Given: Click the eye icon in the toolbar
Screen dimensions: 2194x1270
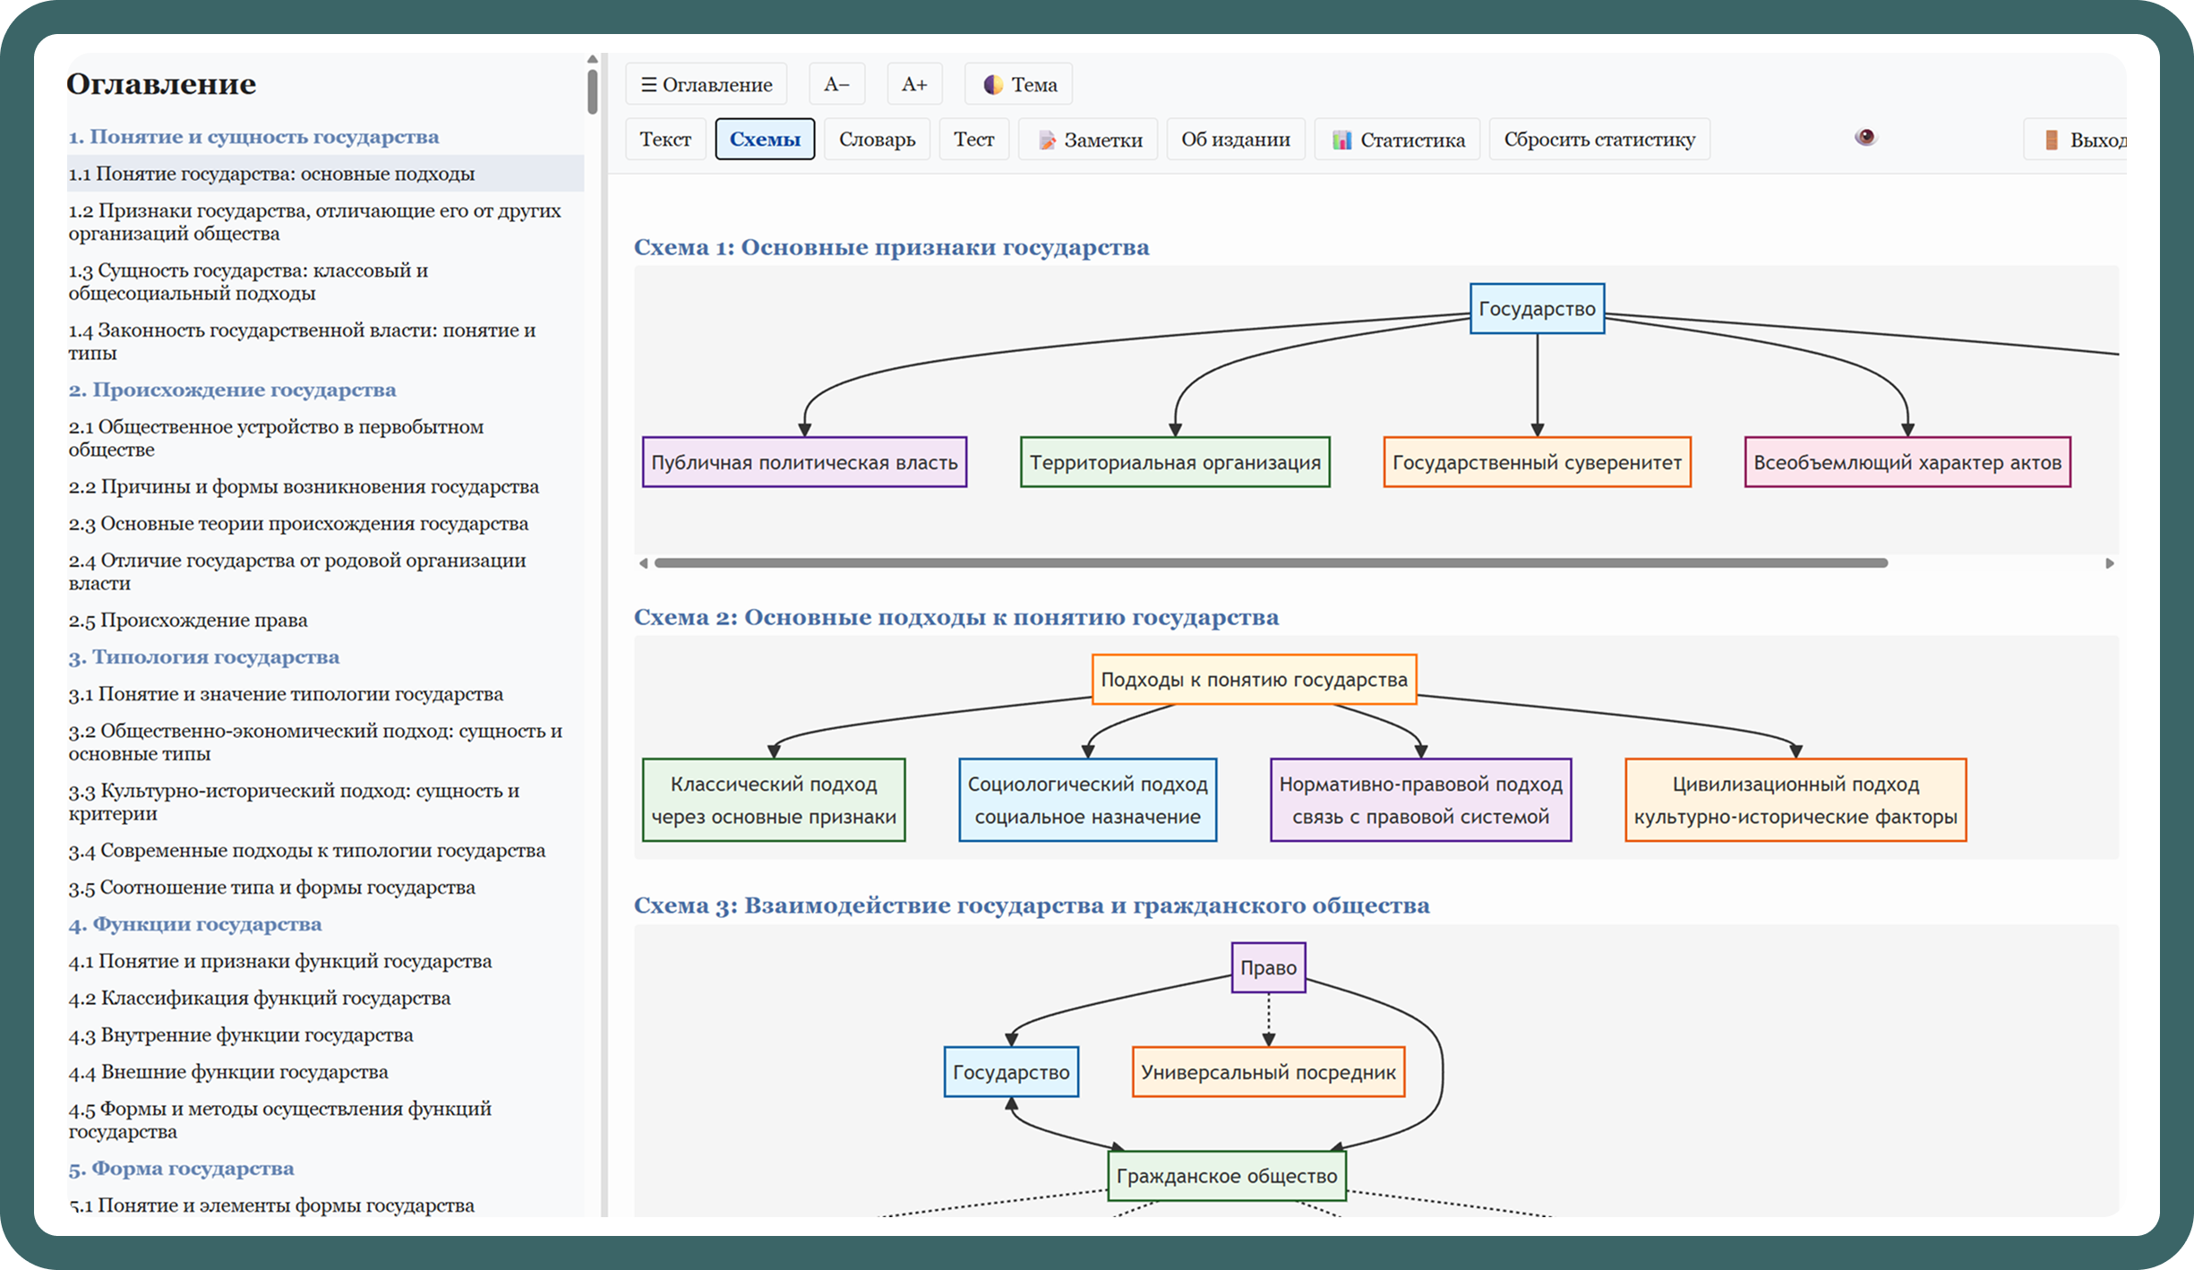Looking at the screenshot, I should pos(1865,137).
